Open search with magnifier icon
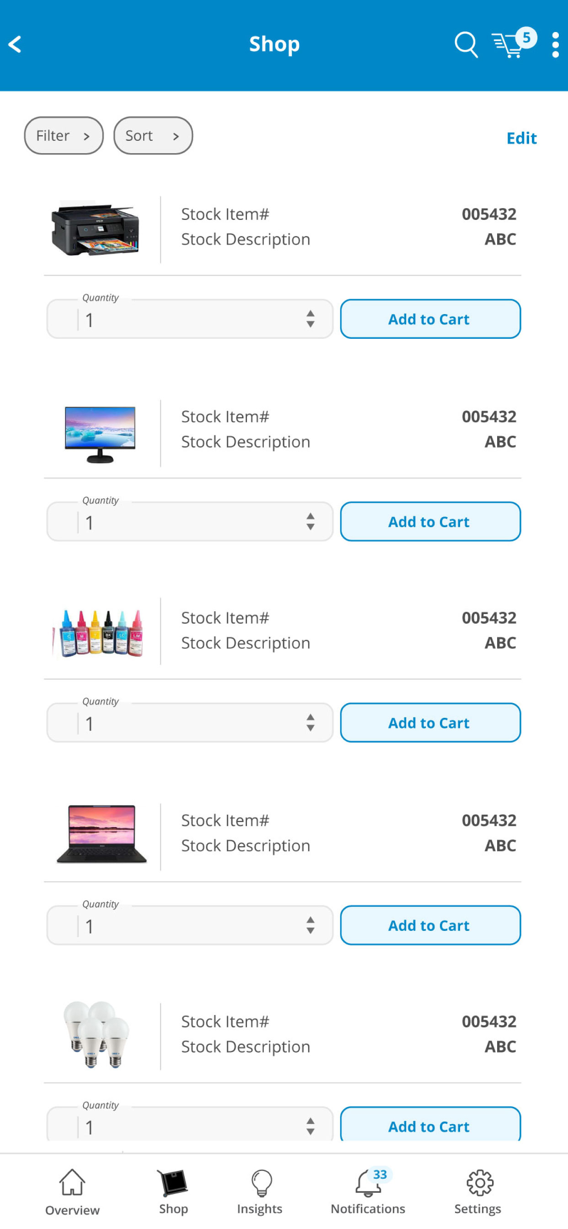Viewport: 568px width, 1229px height. [466, 45]
